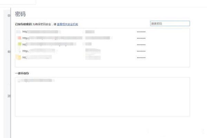Click the orange favicon in the second password row
Screen dimensions: 207x138
pos(19,38)
